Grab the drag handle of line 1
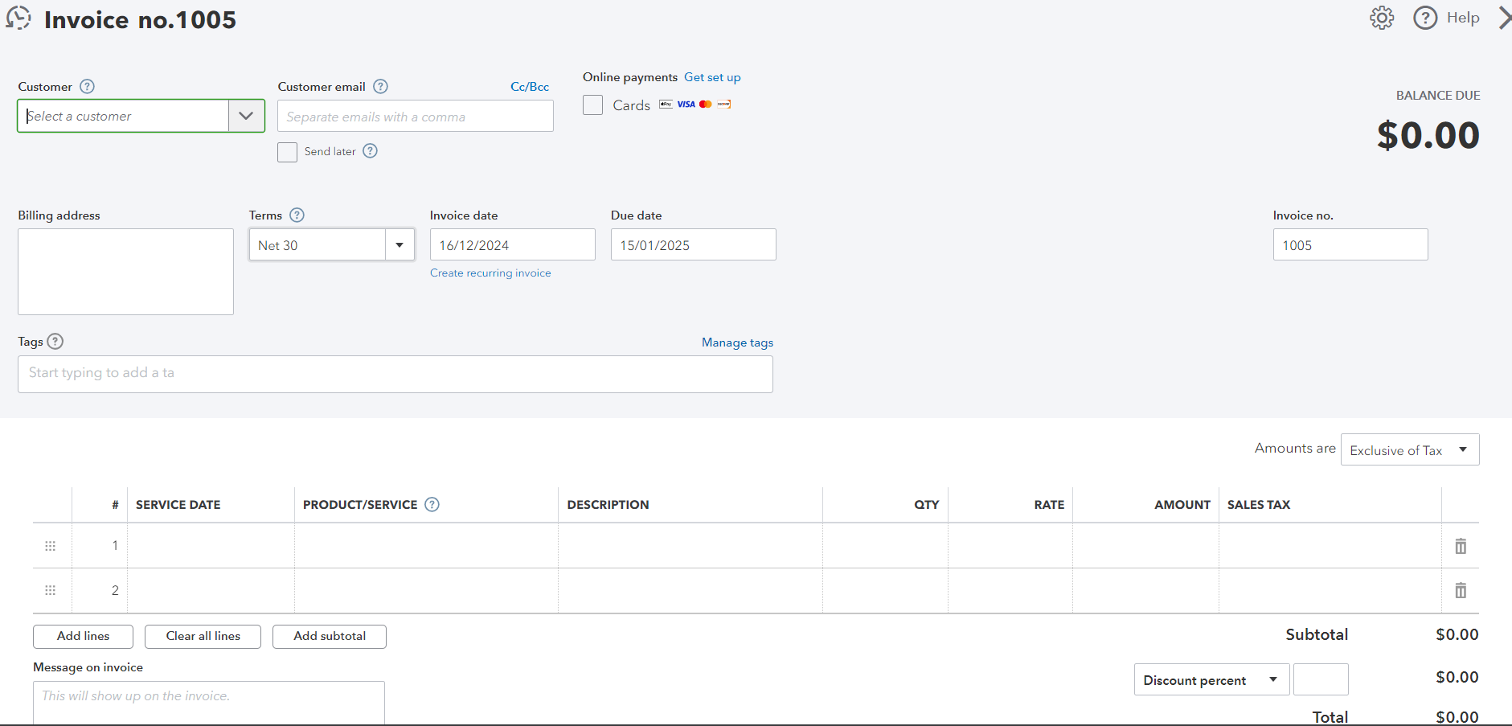The width and height of the screenshot is (1512, 726). pyautogui.click(x=51, y=546)
